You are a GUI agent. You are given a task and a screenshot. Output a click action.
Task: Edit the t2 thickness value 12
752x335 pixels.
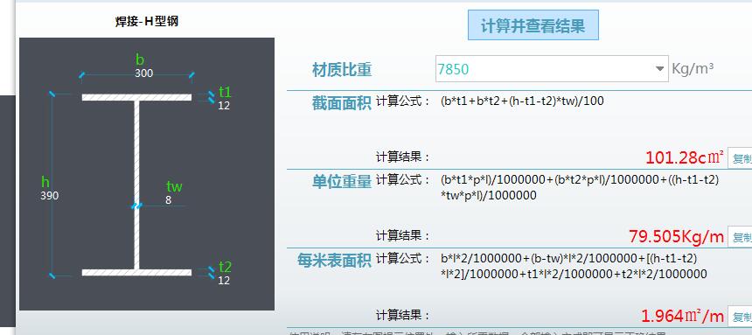[224, 280]
